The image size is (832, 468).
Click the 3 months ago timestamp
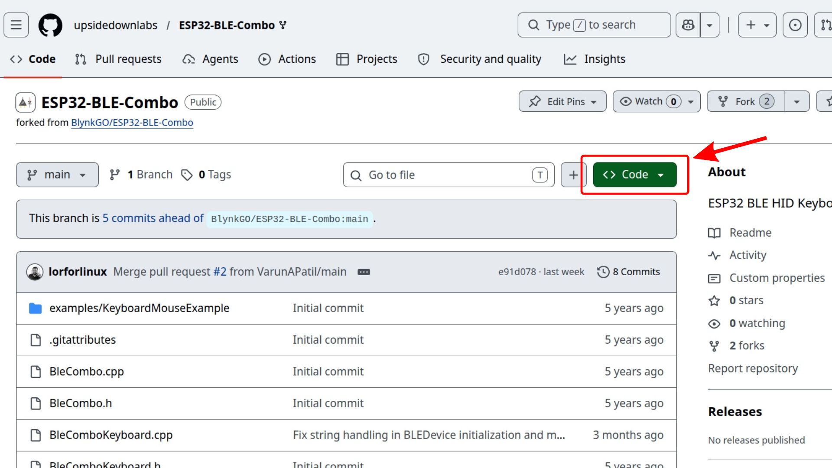(x=628, y=435)
